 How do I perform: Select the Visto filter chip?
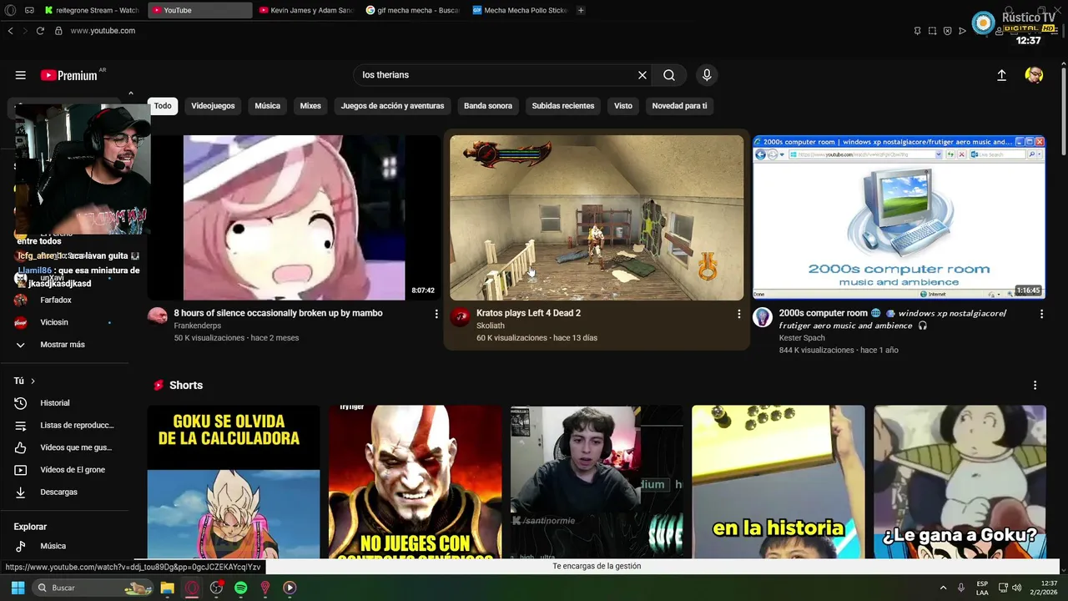(x=623, y=106)
